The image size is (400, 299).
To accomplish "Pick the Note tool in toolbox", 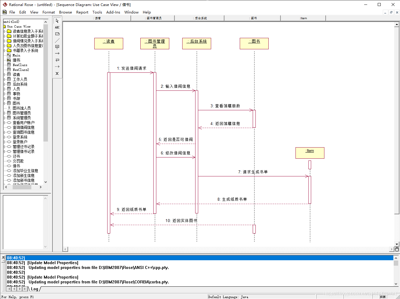I will (x=57, y=34).
